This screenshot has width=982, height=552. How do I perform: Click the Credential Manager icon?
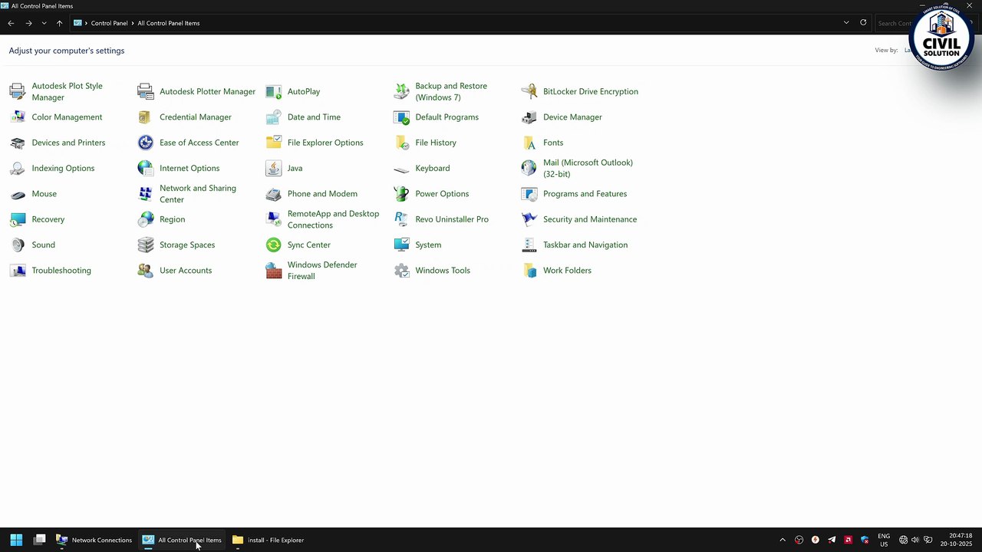[146, 117]
